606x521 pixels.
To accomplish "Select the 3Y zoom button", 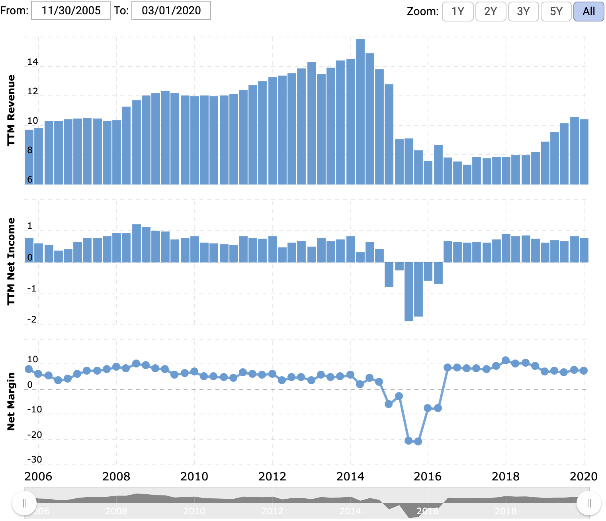I will coord(523,11).
